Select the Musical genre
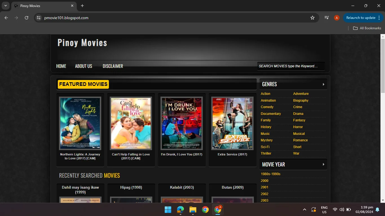The height and width of the screenshot is (216, 385). point(299,134)
